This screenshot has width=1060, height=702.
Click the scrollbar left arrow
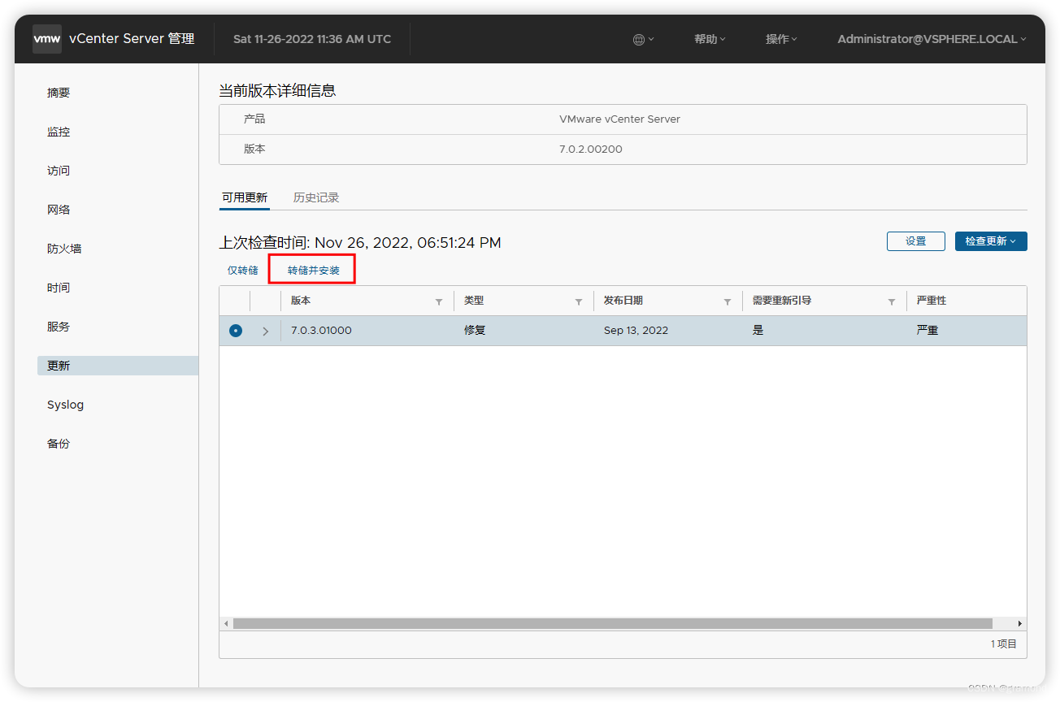point(226,623)
